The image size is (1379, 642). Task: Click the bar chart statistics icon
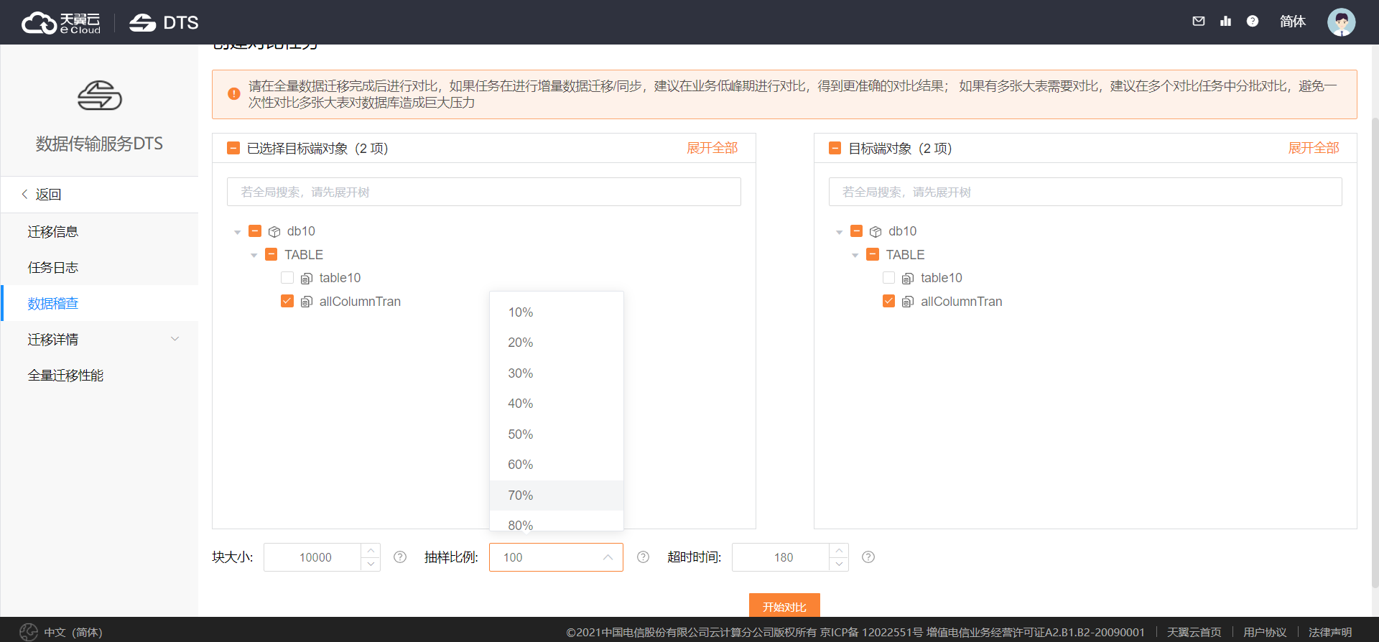click(1225, 22)
